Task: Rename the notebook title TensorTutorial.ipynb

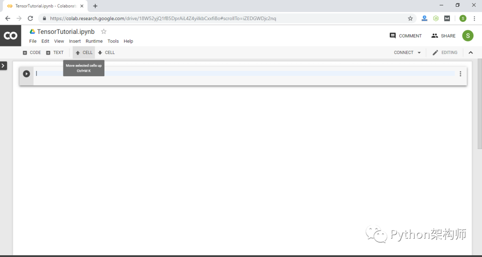Action: coord(66,32)
